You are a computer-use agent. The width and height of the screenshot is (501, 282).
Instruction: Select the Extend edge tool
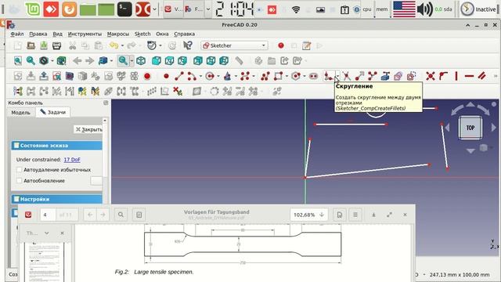pyautogui.click(x=359, y=76)
